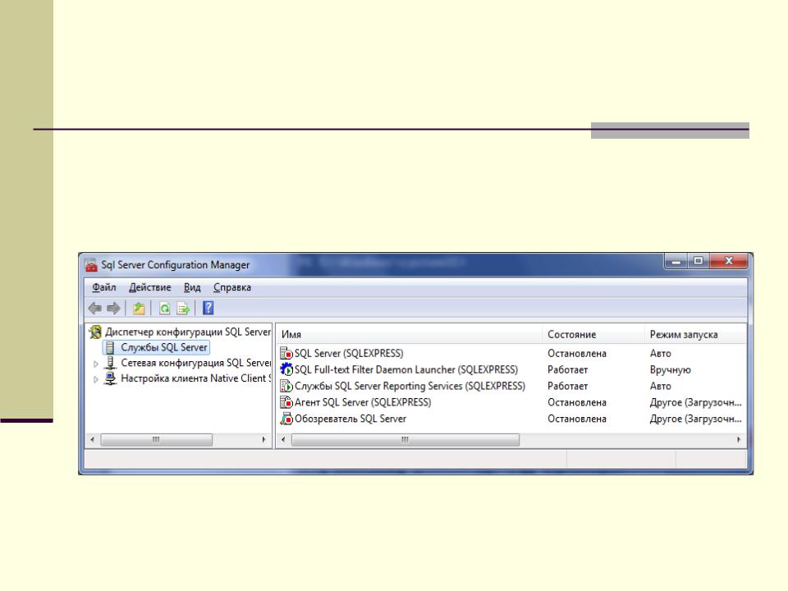The image size is (788, 591).
Task: Open the Help toolbar icon
Action: point(208,308)
